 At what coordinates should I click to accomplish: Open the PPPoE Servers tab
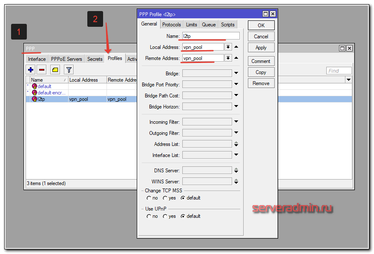click(x=66, y=59)
